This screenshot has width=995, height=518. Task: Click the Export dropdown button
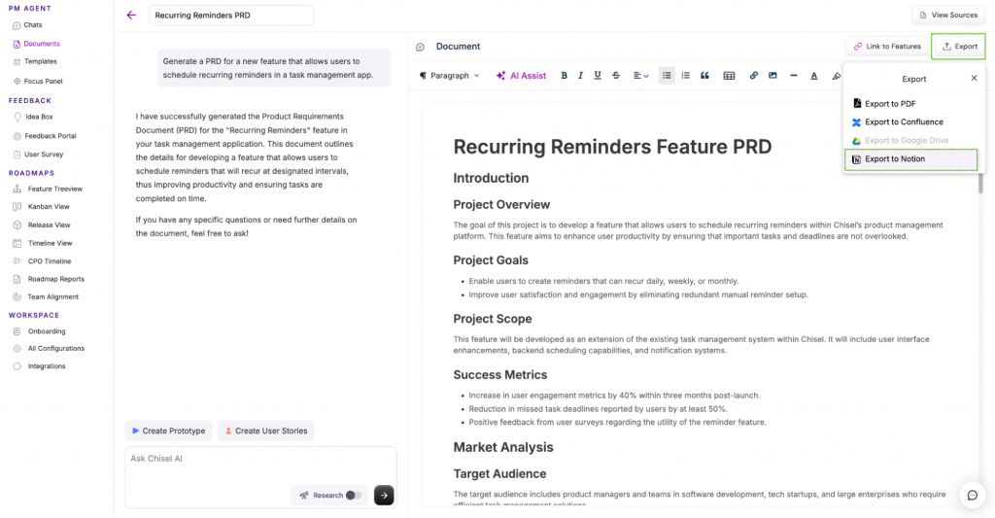958,46
